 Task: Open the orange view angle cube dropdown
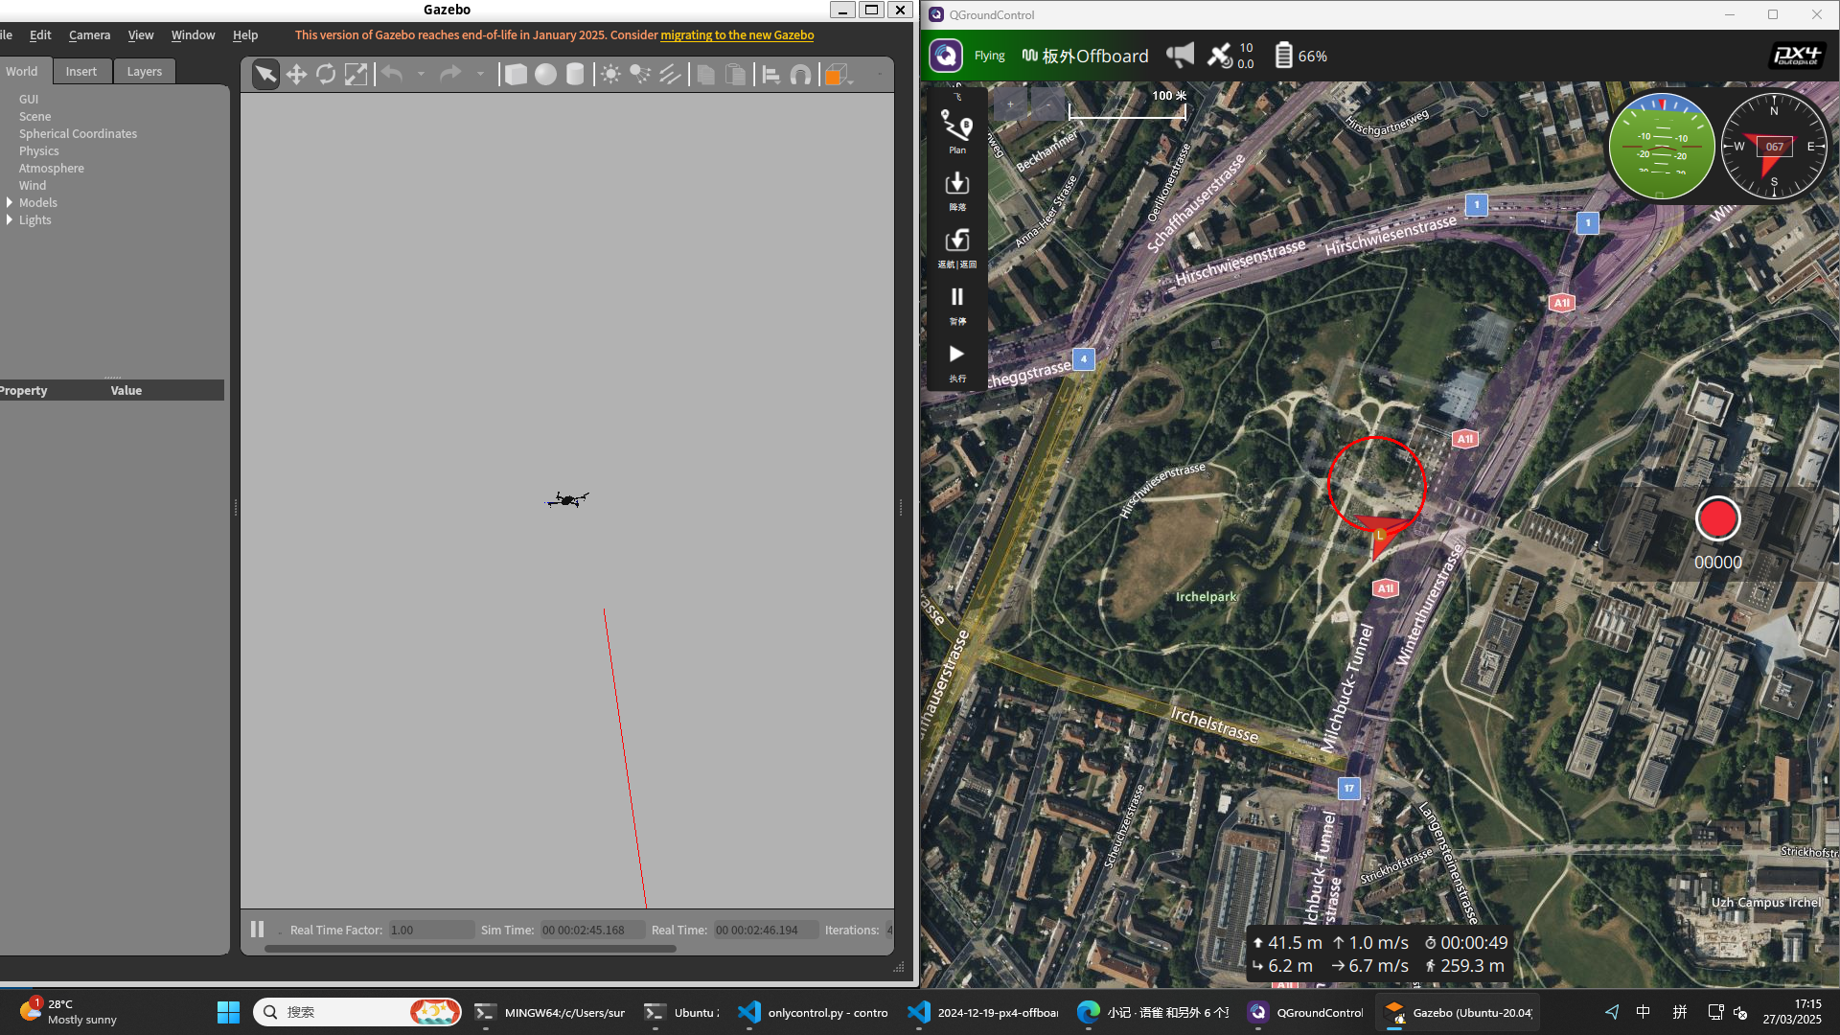click(x=839, y=74)
